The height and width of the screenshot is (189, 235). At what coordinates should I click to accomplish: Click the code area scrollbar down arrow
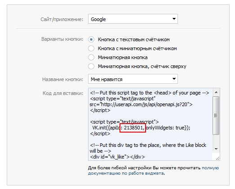(x=216, y=149)
